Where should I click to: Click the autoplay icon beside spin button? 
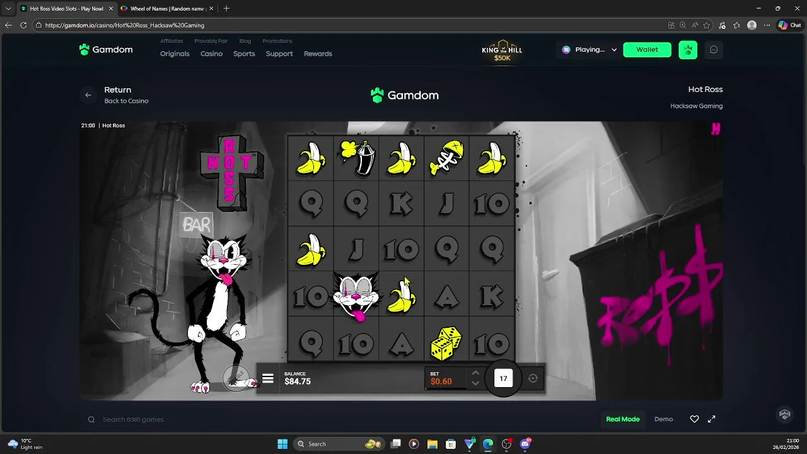(533, 378)
